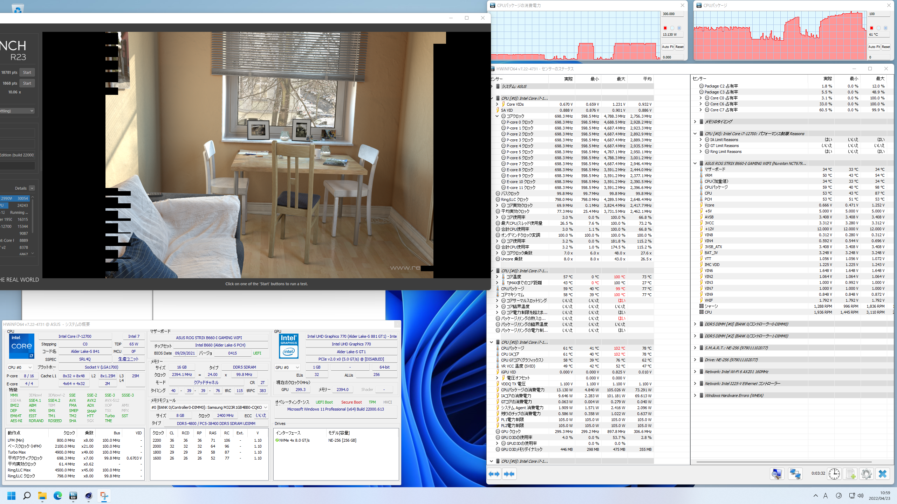Expand Network: Intel Wi-Fi 6 AX201 160MHz group
Screen dimensions: 897x504
click(x=695, y=372)
